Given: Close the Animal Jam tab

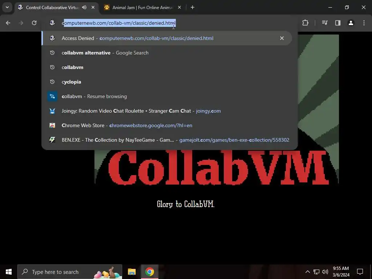Looking at the screenshot, I should tap(179, 7).
